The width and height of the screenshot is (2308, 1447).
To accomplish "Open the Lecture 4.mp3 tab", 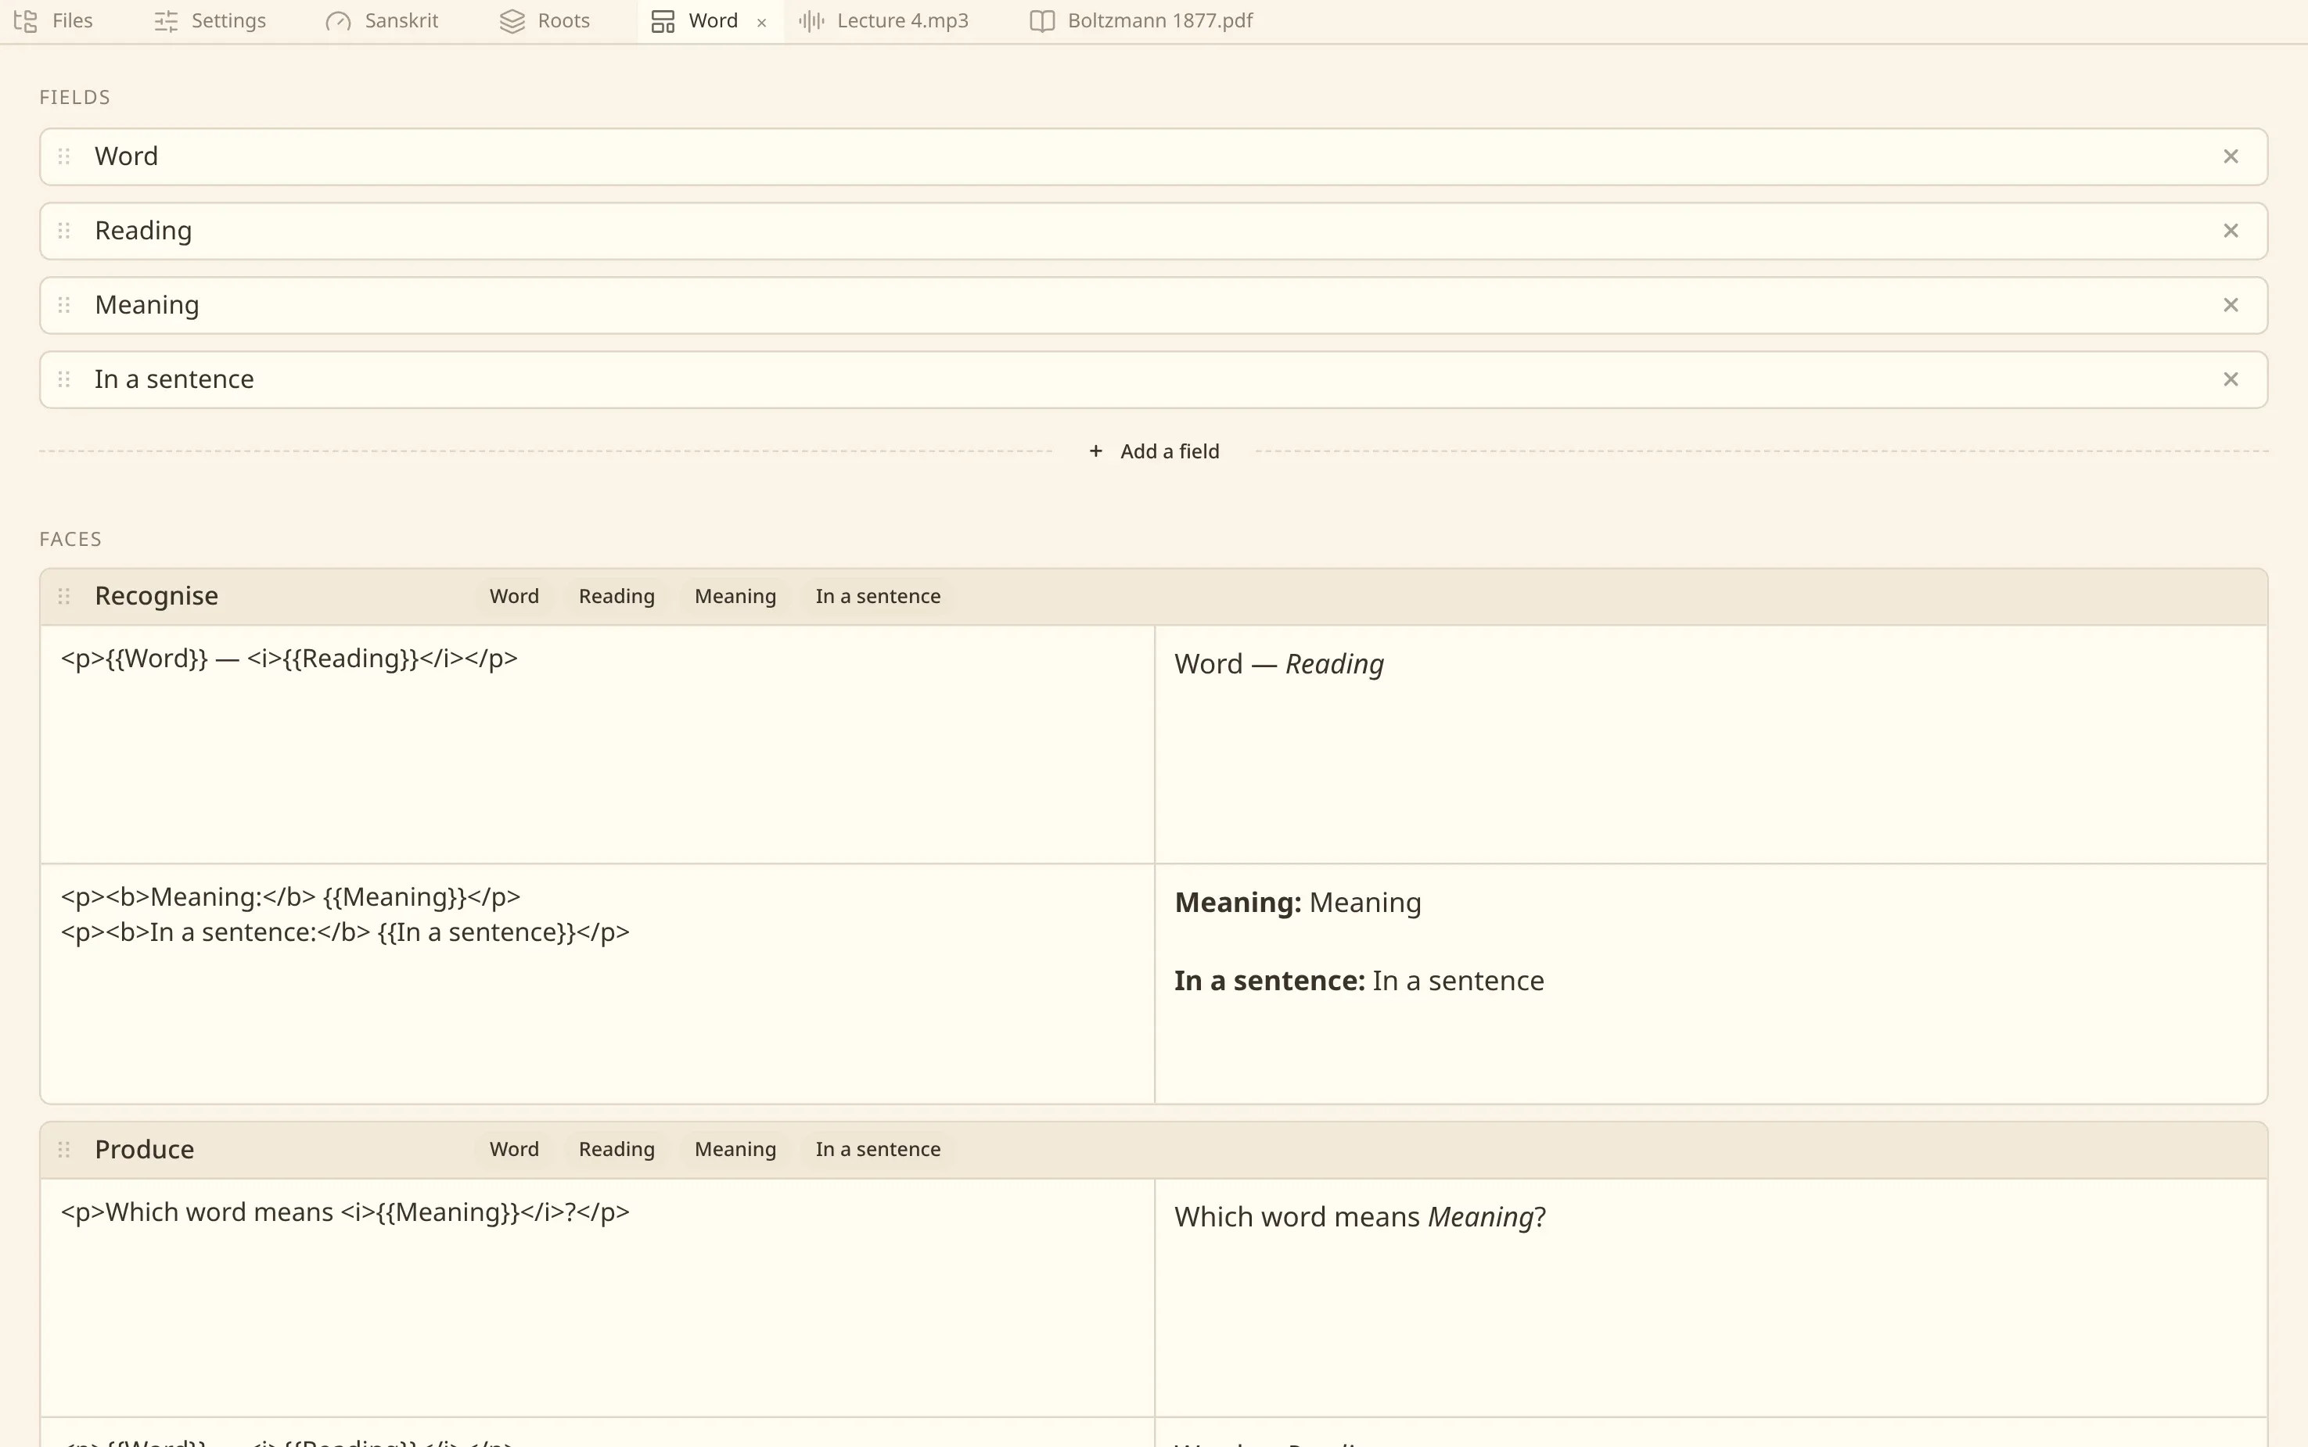I will [x=883, y=21].
